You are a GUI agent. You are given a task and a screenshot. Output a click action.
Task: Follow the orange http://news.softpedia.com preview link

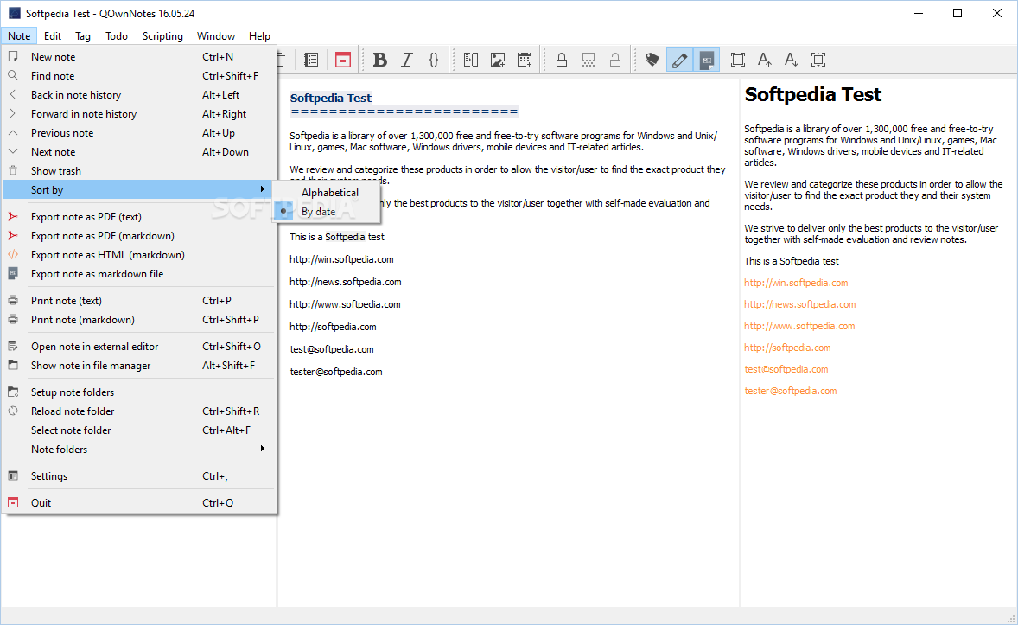pyautogui.click(x=800, y=304)
